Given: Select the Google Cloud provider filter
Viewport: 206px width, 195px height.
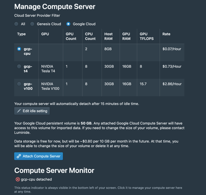Looking at the screenshot, I should pyautogui.click(x=68, y=24).
